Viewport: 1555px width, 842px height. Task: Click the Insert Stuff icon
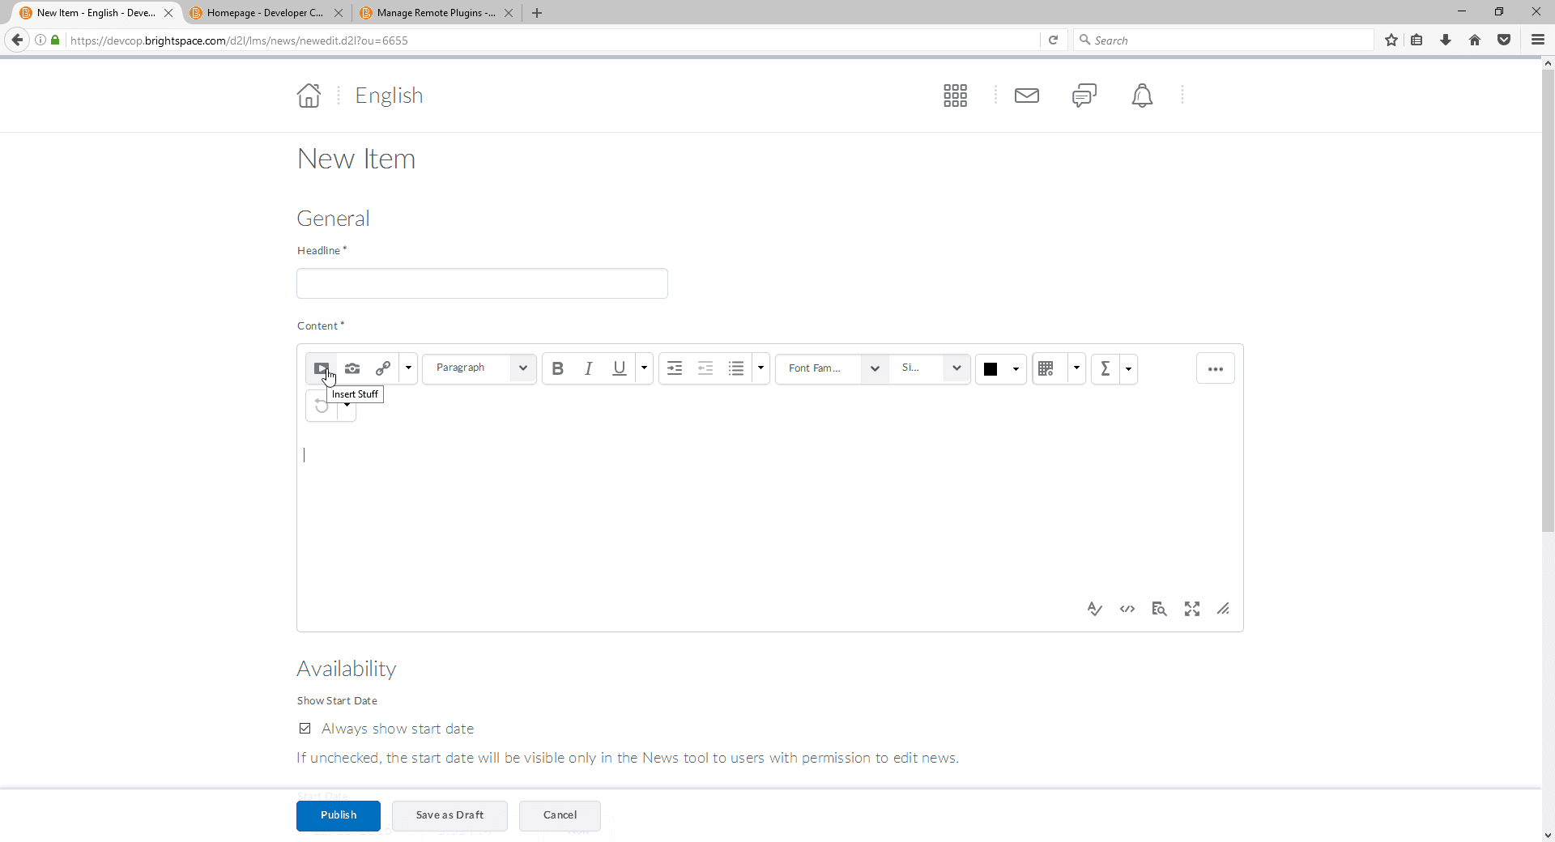point(321,368)
